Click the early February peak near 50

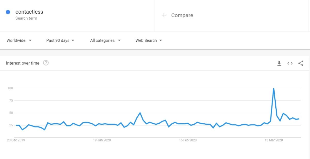pos(140,113)
